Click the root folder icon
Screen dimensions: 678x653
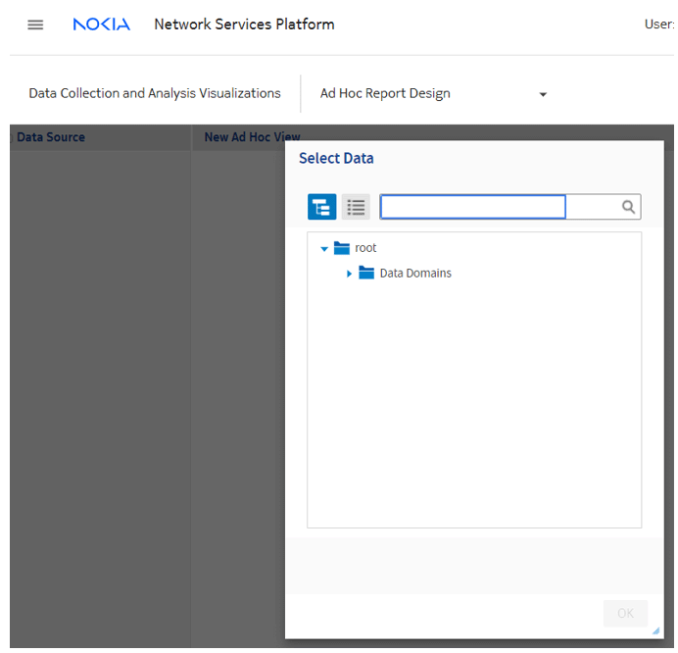click(x=342, y=248)
